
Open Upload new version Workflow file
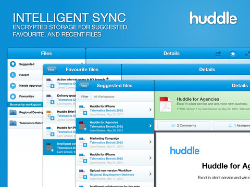click(115, 174)
